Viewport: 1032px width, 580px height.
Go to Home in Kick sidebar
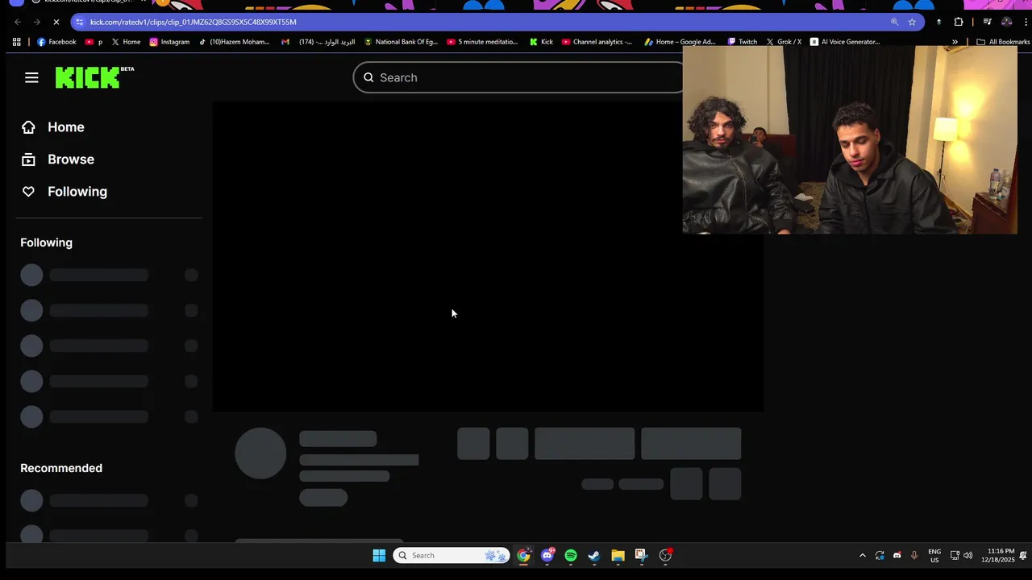52,127
